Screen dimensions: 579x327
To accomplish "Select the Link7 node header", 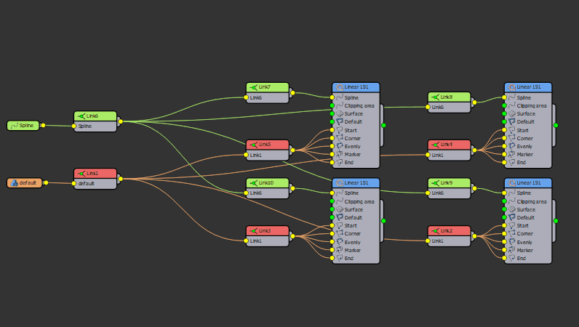I will [x=267, y=87].
